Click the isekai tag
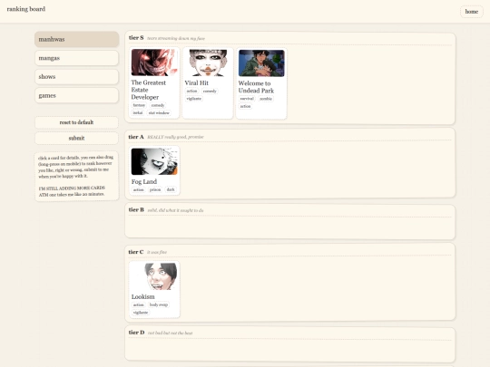 [138, 112]
